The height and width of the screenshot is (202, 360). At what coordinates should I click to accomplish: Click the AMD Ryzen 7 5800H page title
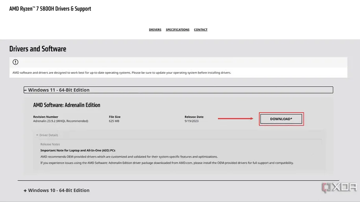pyautogui.click(x=50, y=9)
